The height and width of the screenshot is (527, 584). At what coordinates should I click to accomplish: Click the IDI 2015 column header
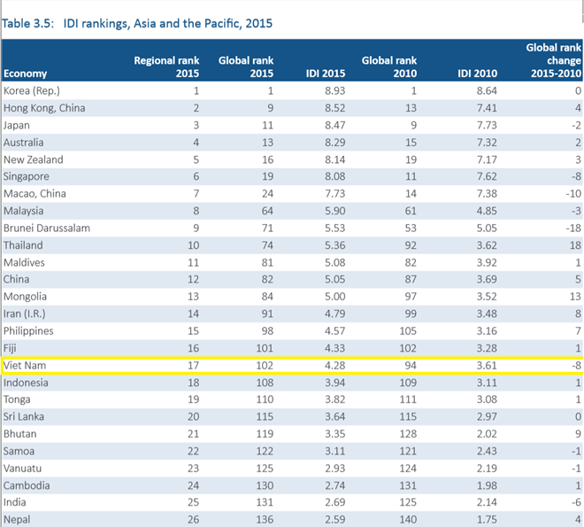pos(326,74)
